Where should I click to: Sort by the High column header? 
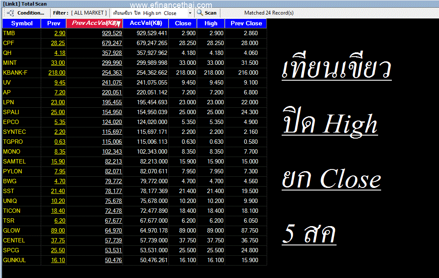pos(211,23)
